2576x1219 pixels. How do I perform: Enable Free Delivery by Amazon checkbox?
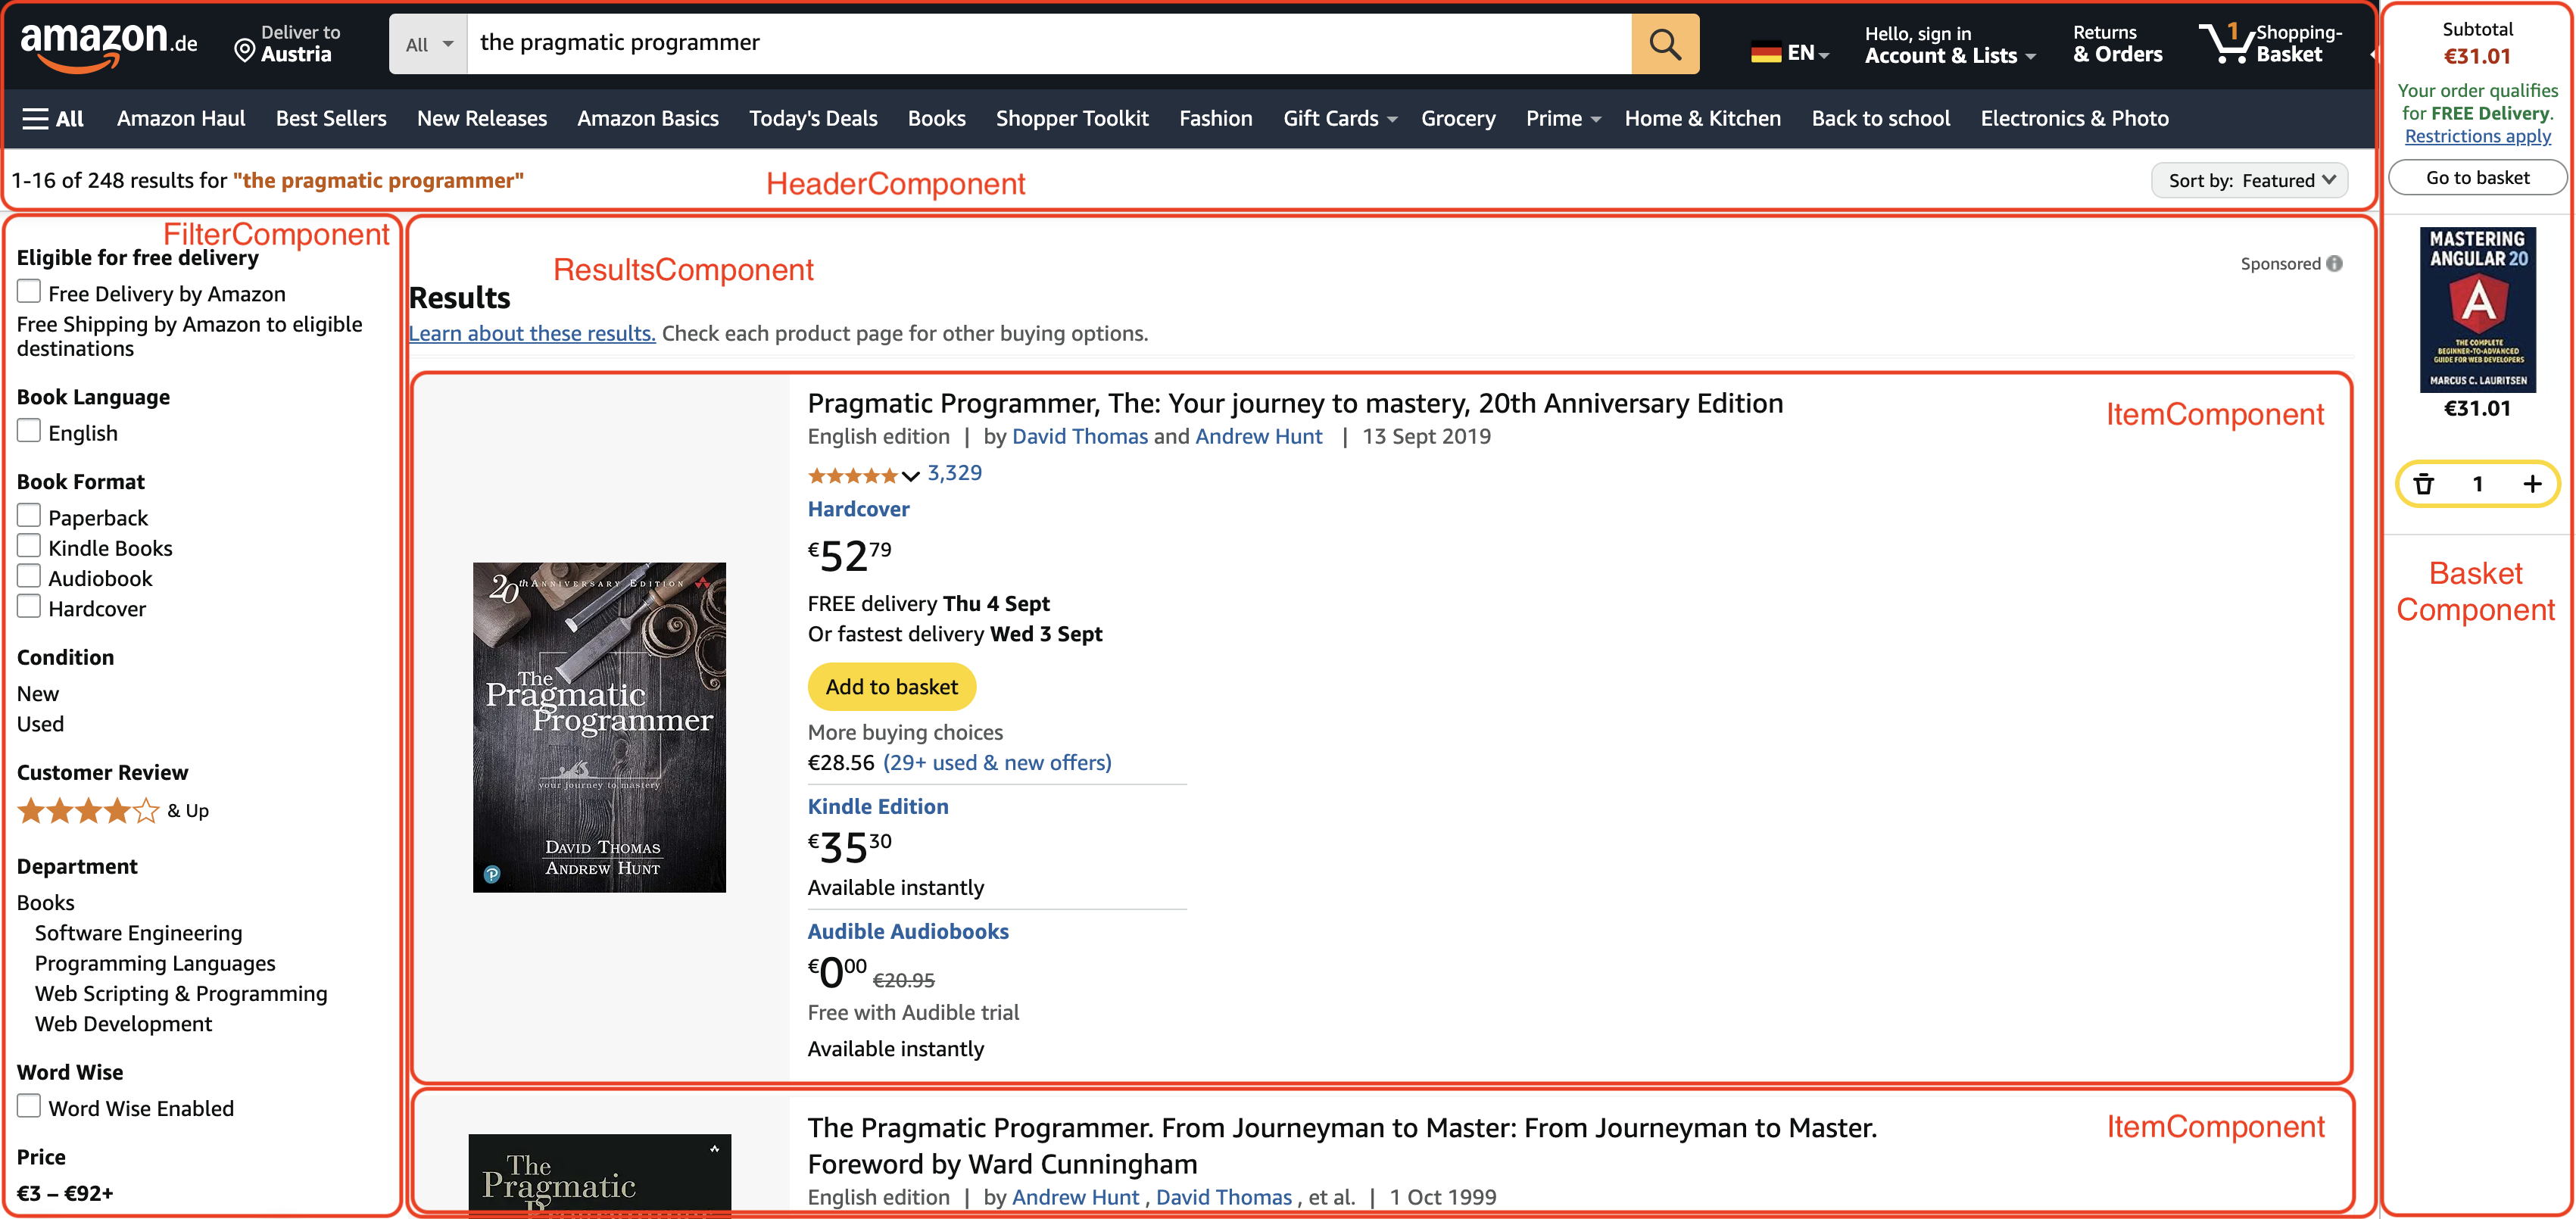point(29,292)
